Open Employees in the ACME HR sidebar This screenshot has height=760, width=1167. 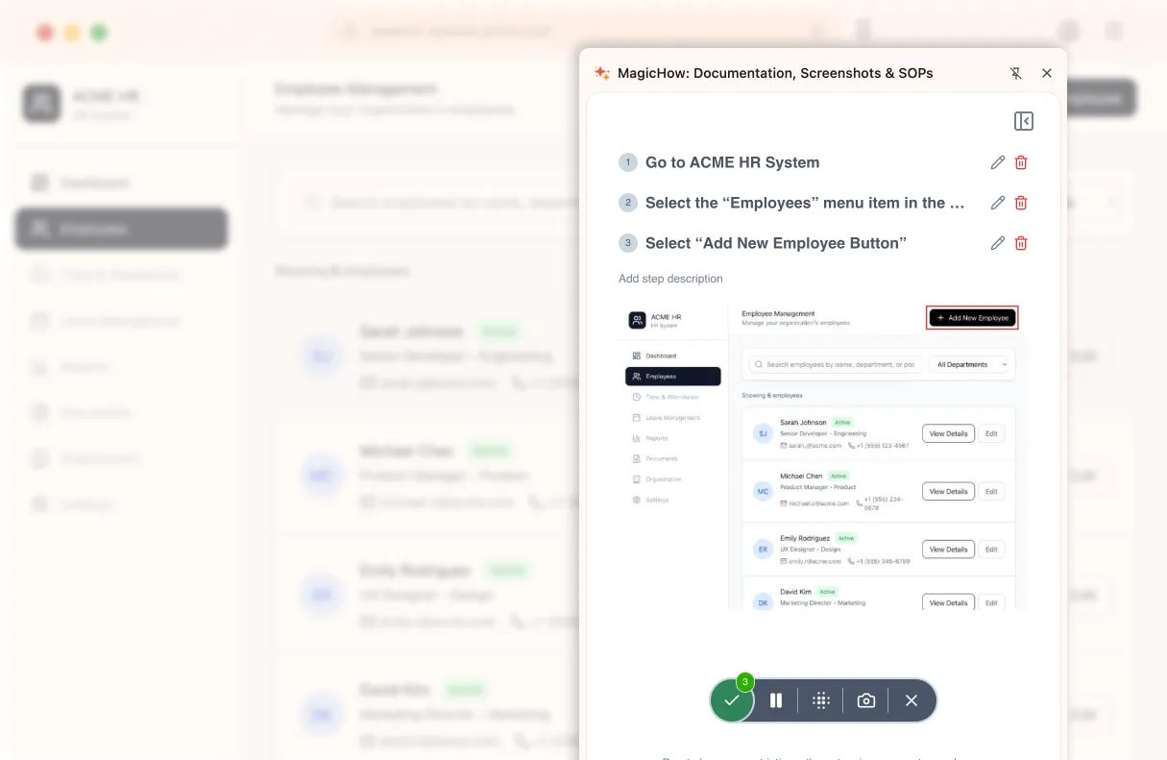121,229
